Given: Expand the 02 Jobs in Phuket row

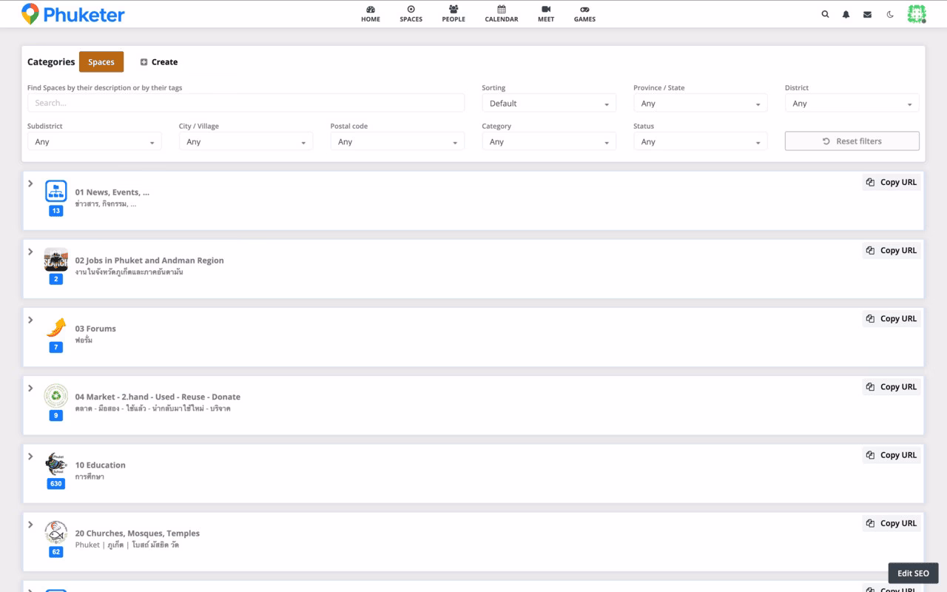Looking at the screenshot, I should [x=30, y=252].
